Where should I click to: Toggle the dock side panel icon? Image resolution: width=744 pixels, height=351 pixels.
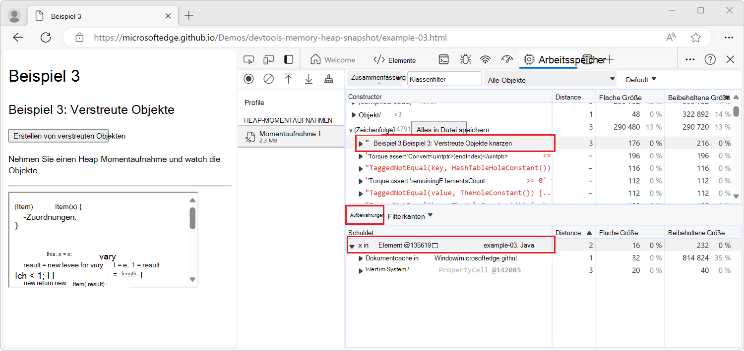[288, 60]
